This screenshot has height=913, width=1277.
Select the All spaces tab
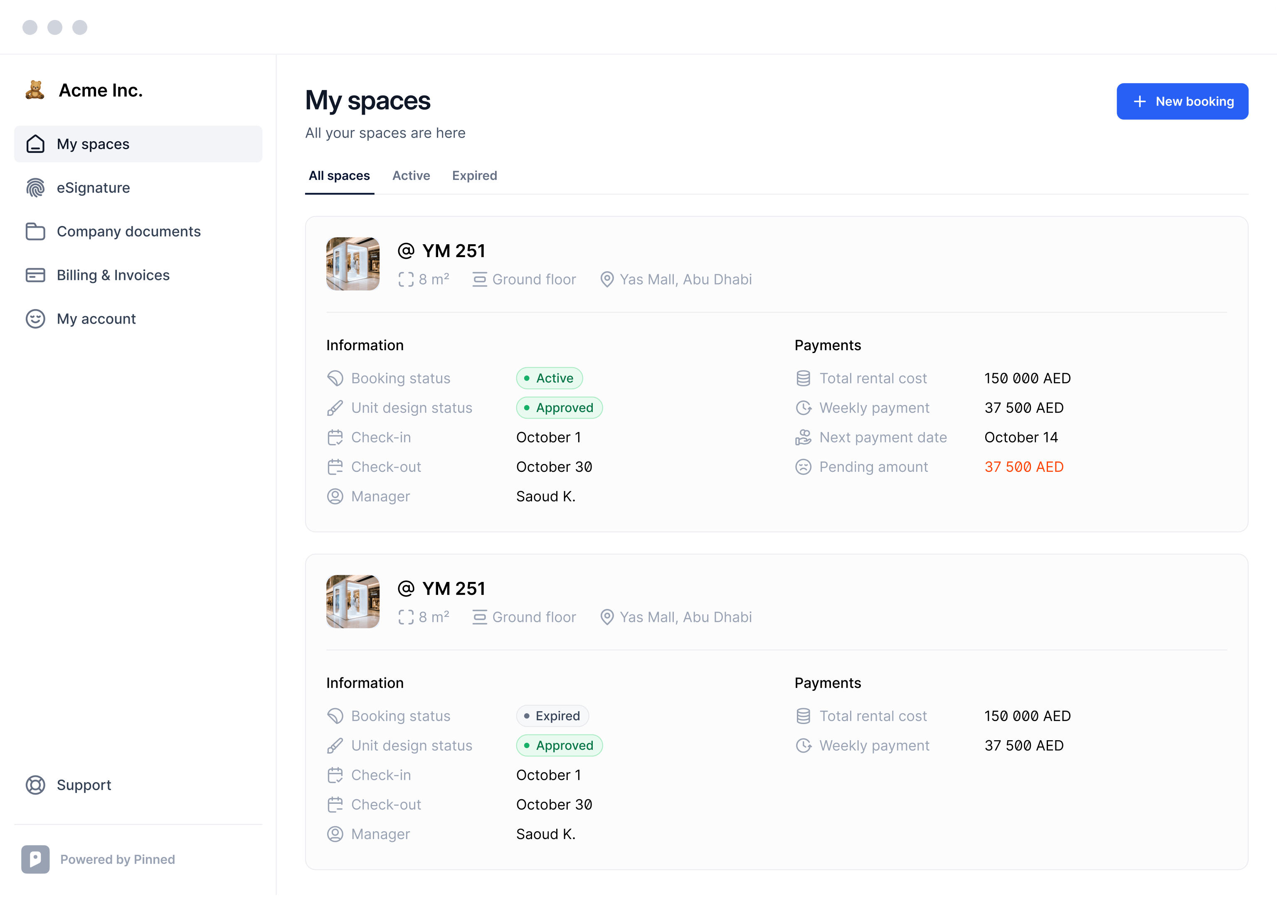339,175
